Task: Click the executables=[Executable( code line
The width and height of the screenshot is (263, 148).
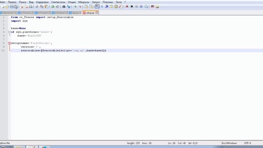Action: click(x=64, y=51)
